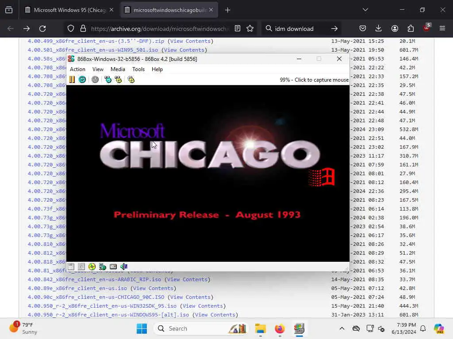Click the sound status icon in 86Box
This screenshot has width=453, height=339.
point(124,267)
